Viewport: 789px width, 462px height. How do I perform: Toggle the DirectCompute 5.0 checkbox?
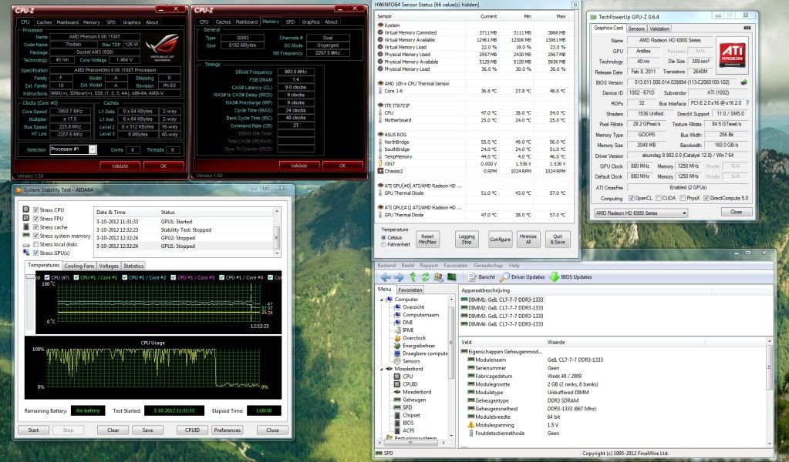[706, 199]
